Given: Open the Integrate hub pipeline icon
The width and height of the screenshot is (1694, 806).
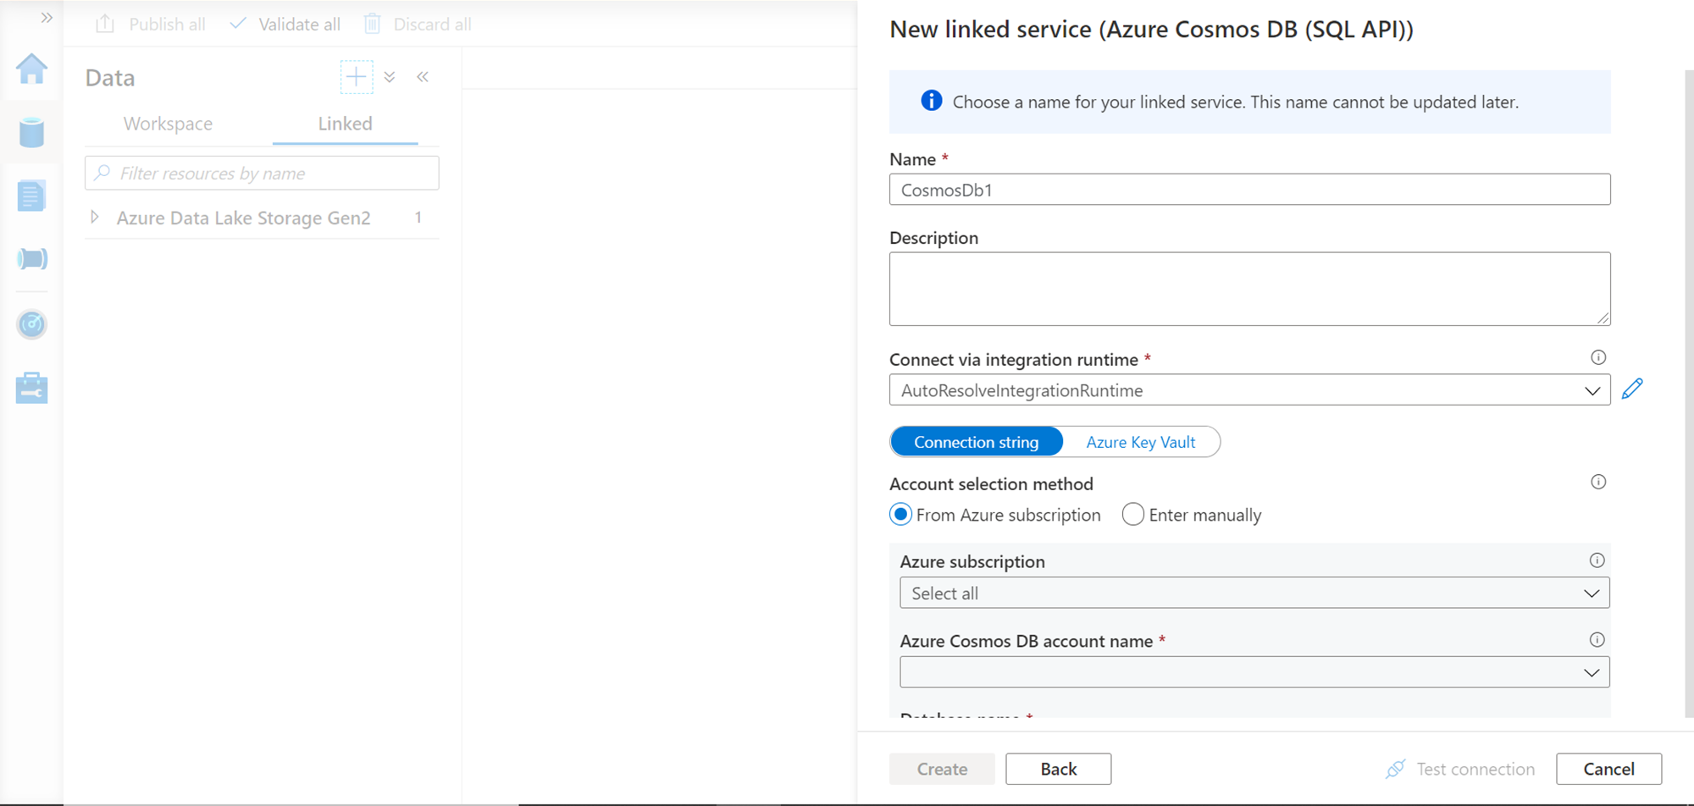Looking at the screenshot, I should tap(31, 259).
